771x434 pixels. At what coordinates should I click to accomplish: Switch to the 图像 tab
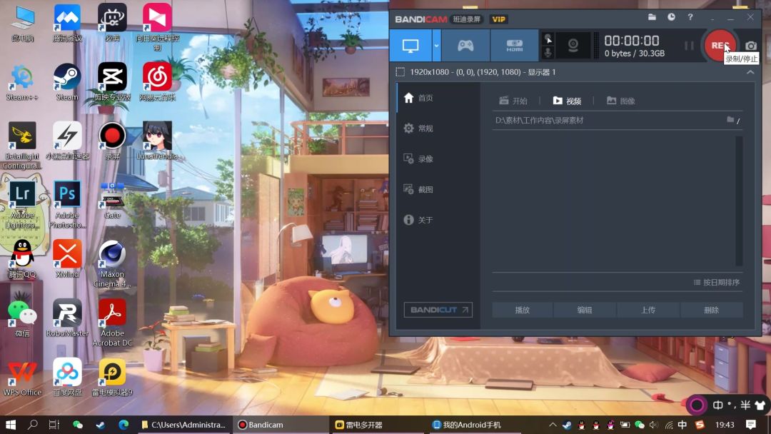tap(620, 101)
